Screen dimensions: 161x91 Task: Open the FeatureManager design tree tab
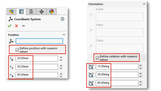[11, 12]
